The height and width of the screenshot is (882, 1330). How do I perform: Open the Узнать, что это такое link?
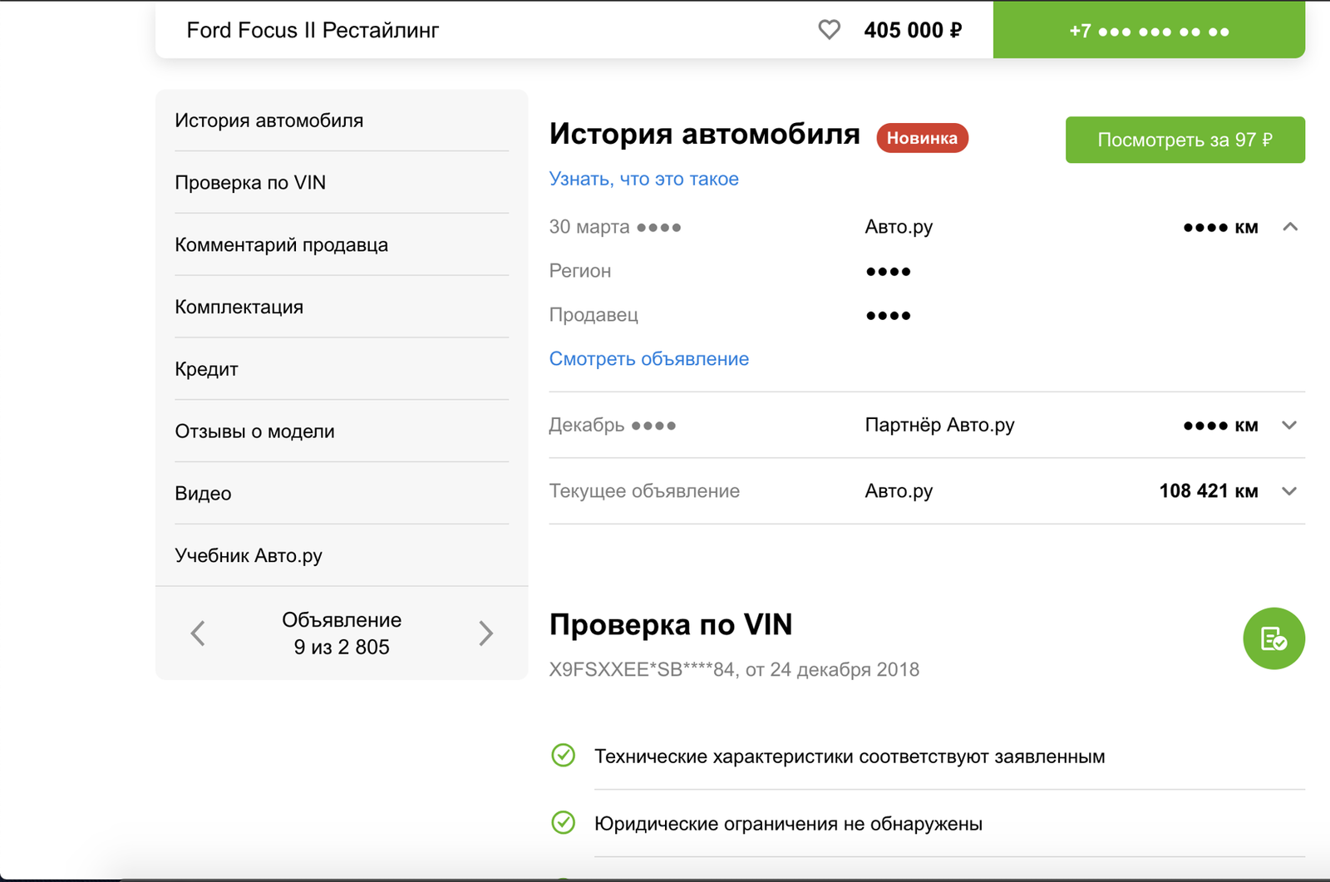pos(643,179)
